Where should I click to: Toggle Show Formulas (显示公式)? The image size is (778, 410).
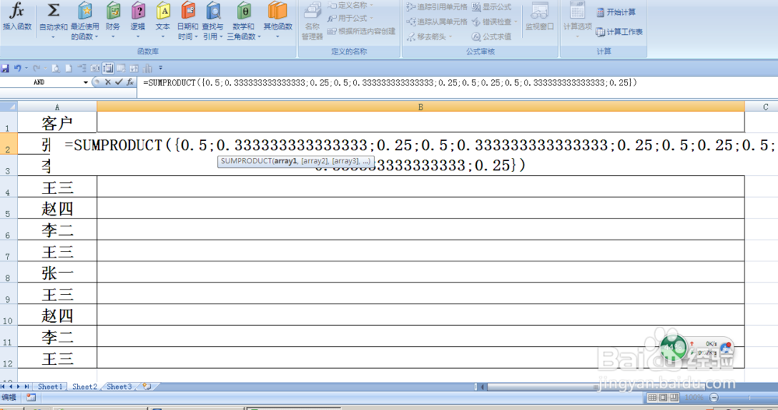click(x=491, y=7)
